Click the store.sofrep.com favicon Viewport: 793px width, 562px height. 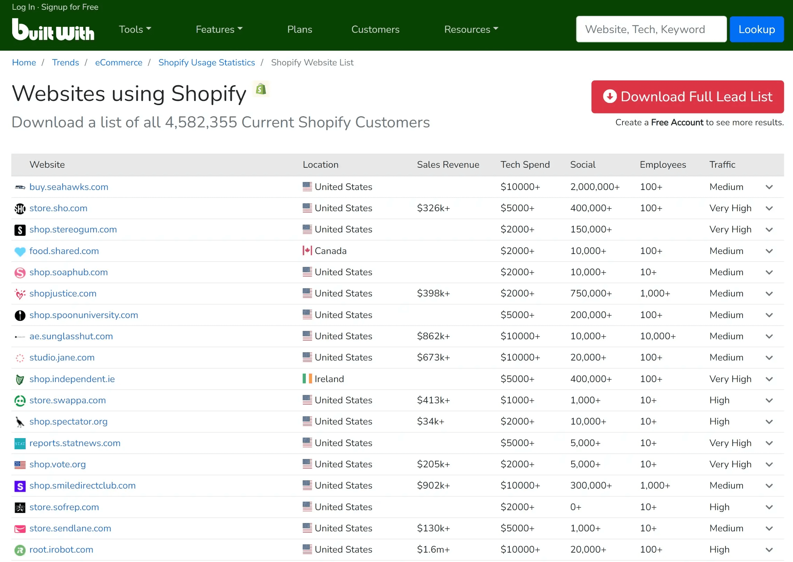20,507
